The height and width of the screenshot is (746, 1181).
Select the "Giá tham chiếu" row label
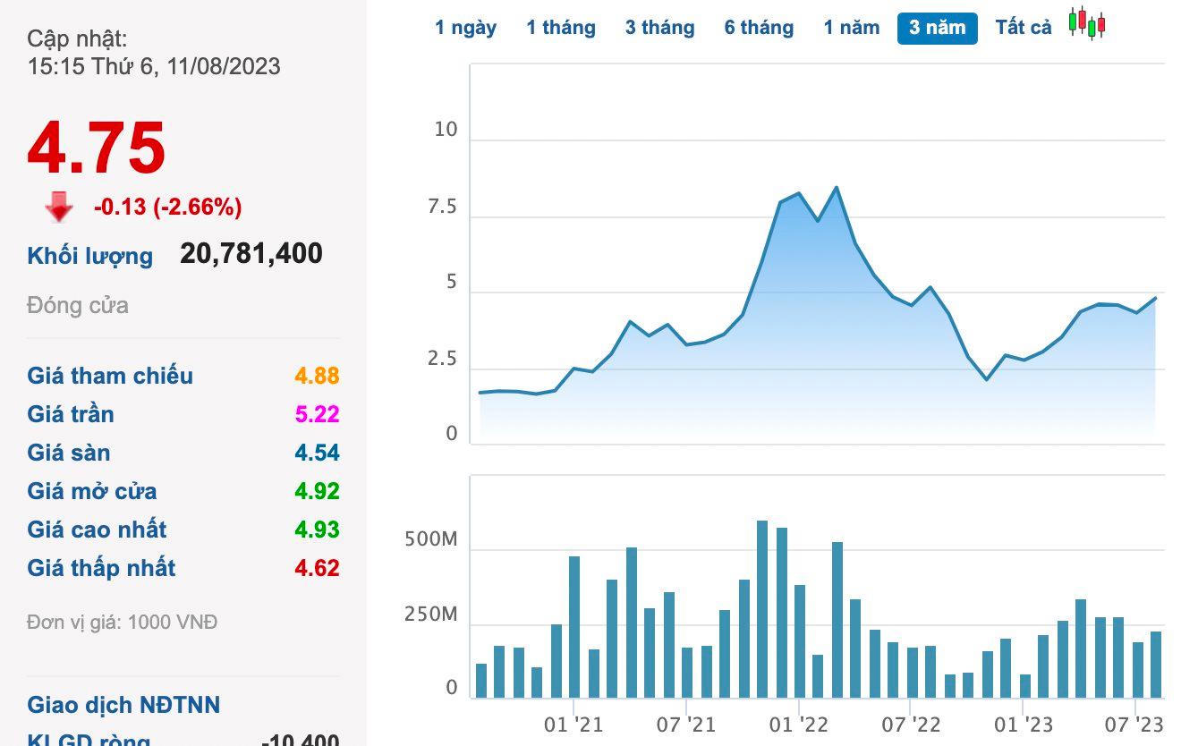tap(110, 376)
